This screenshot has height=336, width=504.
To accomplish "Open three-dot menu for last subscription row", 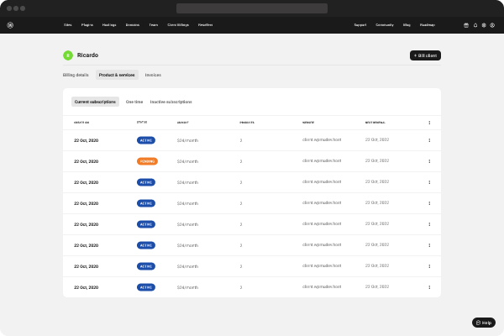I will click(429, 286).
